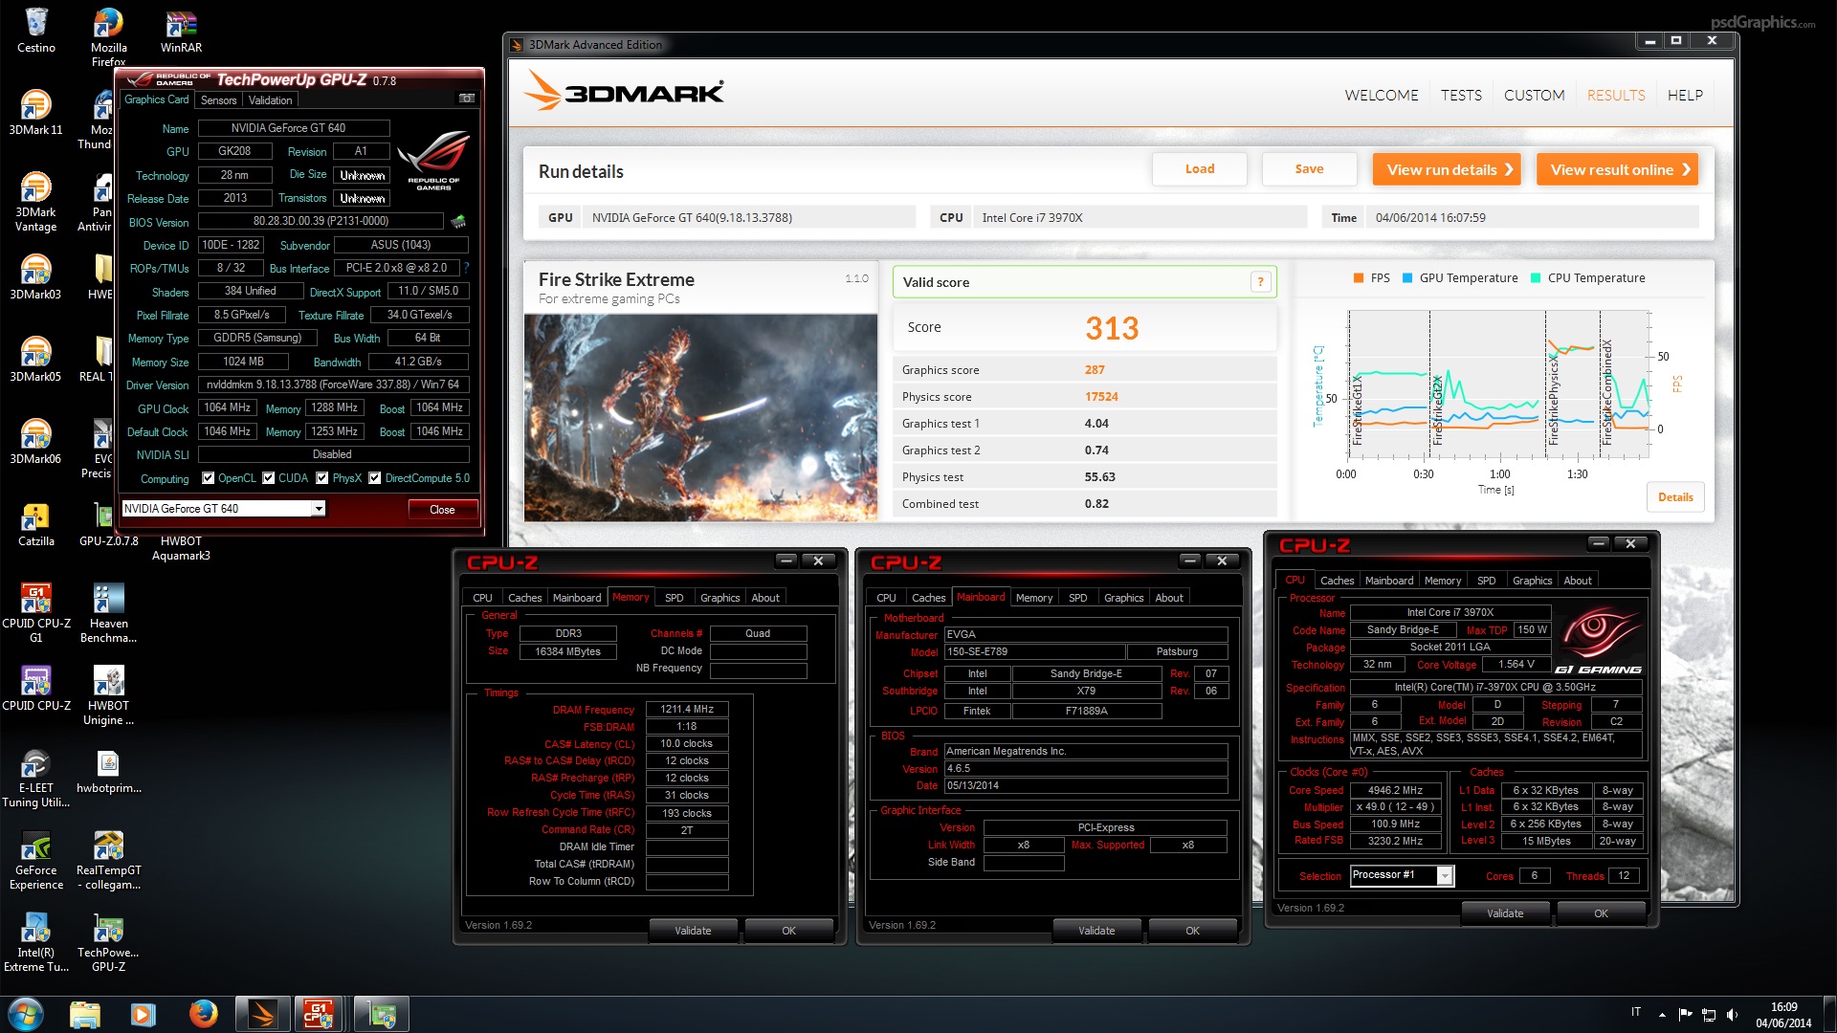Toggle the CUDA checkbox in GPU-Z
Viewport: 1837px width, 1033px height.
point(269,478)
